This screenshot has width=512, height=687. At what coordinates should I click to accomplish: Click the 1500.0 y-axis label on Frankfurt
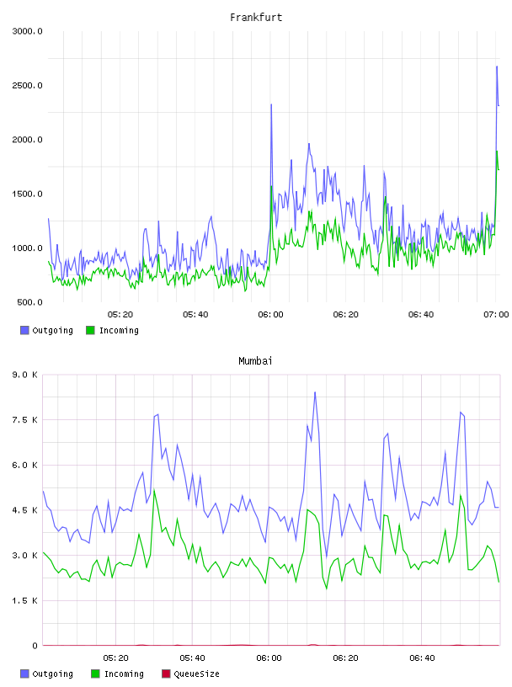[x=27, y=194]
